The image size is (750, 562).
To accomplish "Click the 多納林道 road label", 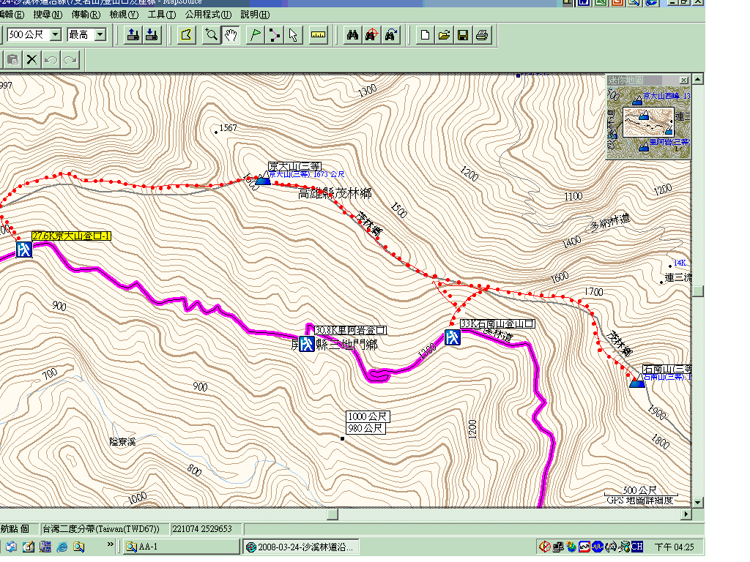I will [610, 222].
